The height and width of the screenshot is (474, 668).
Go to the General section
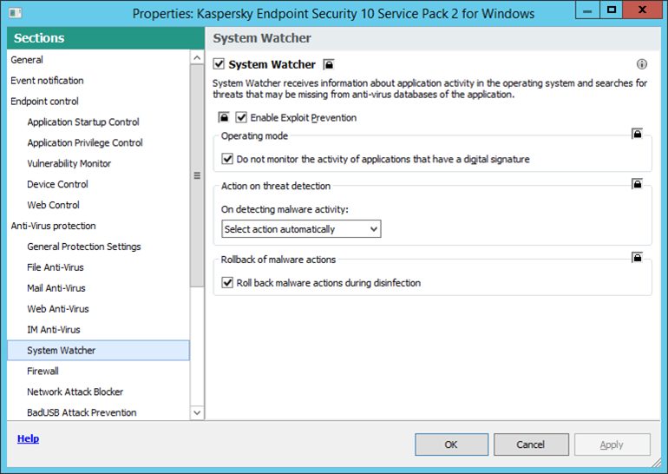point(26,60)
